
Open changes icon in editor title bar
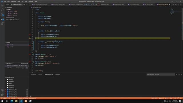[x=176, y=5]
